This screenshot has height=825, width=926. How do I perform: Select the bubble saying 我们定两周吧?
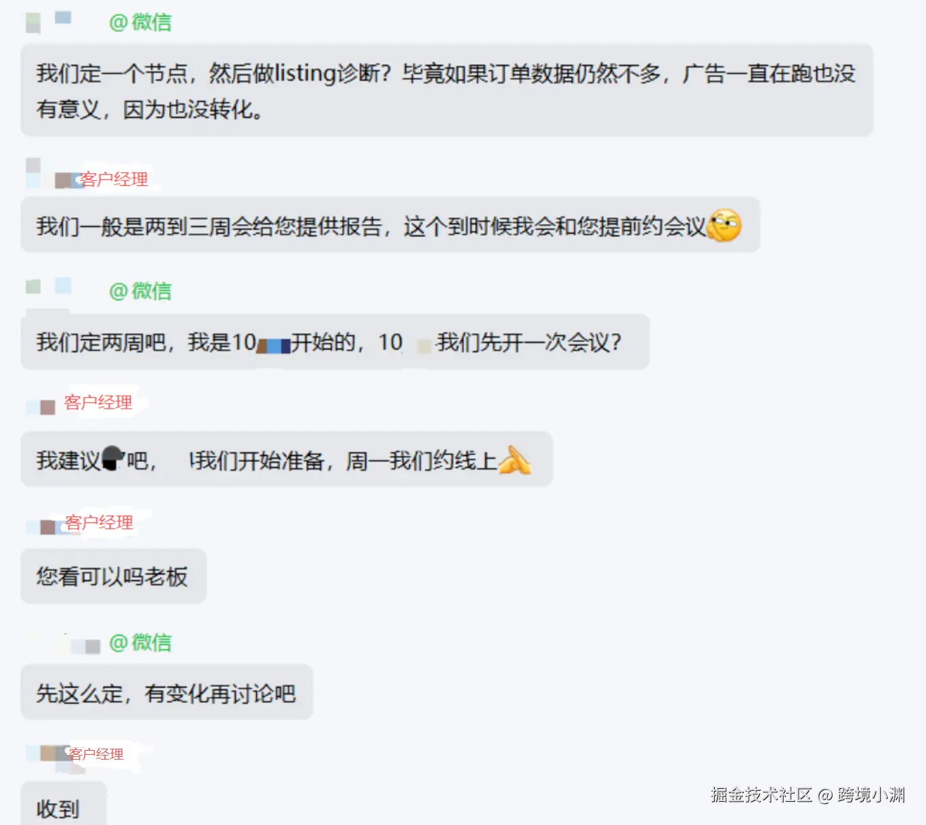tap(335, 342)
